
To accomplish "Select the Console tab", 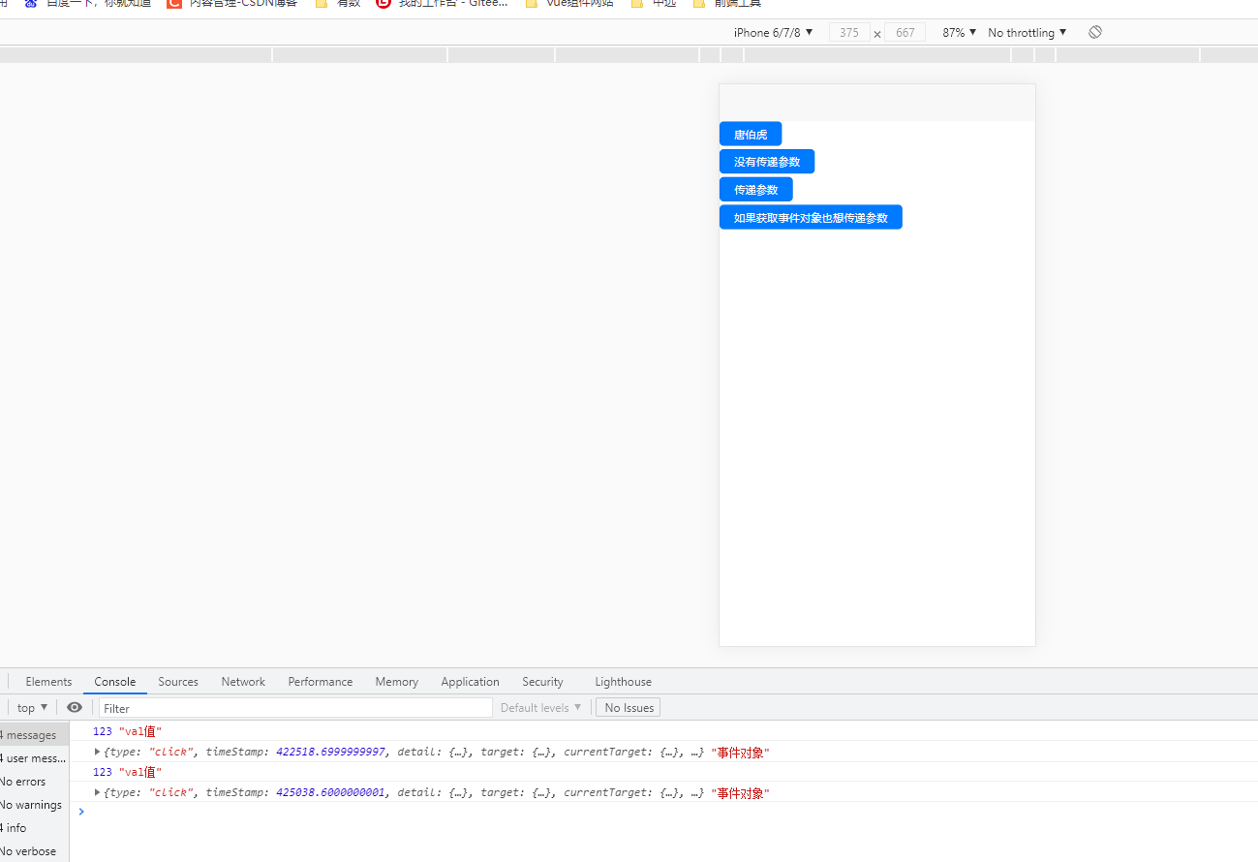I will pos(115,682).
